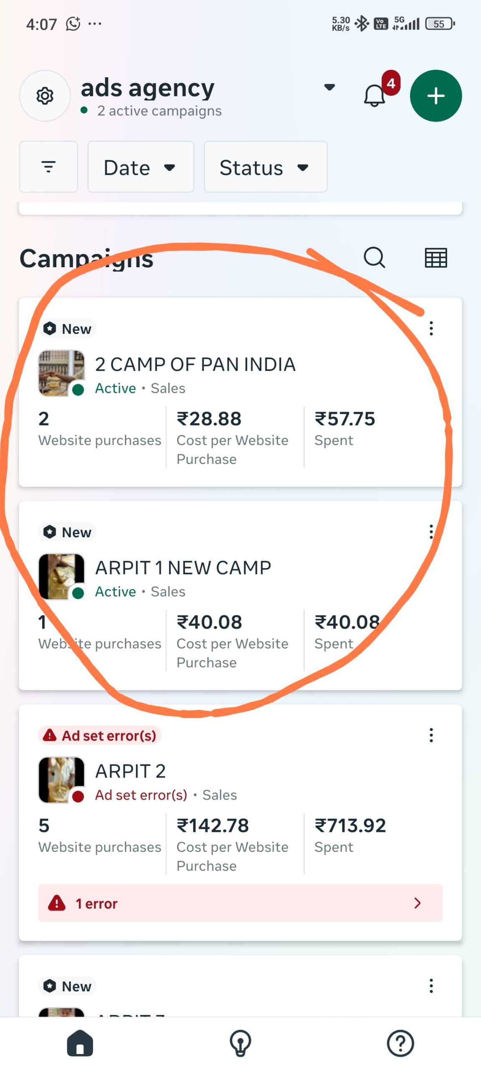Tap the notifications bell icon
481x1069 pixels.
tap(375, 96)
